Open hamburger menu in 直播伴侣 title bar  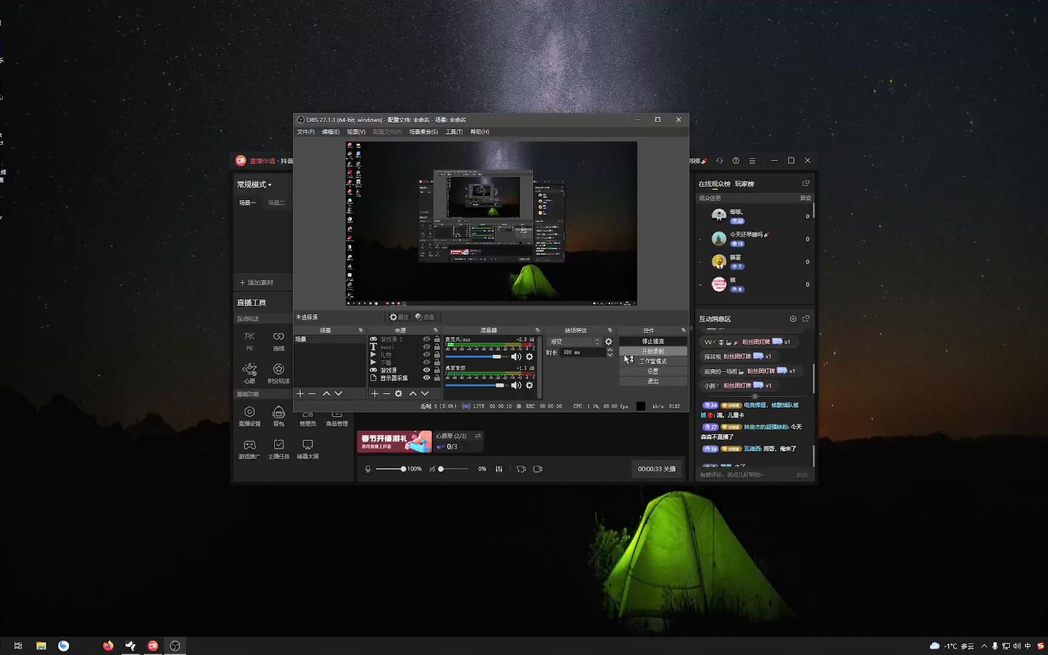(x=752, y=161)
